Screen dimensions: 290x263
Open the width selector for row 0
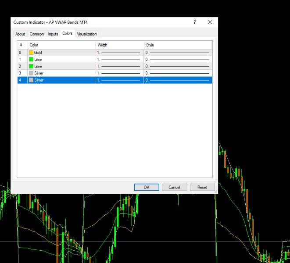pyautogui.click(x=119, y=53)
